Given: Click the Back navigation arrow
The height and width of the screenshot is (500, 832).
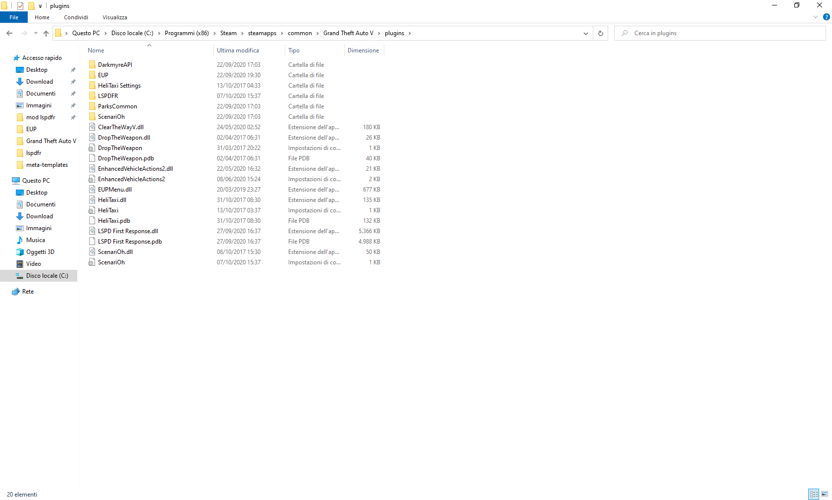Looking at the screenshot, I should pos(9,33).
